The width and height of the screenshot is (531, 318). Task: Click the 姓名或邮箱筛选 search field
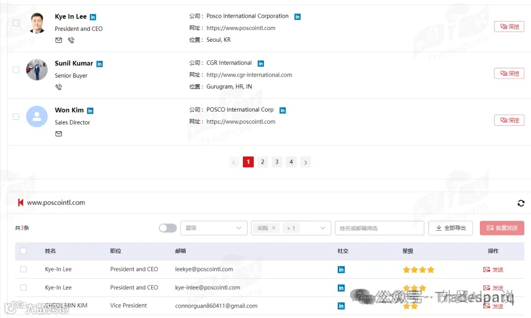(x=379, y=228)
